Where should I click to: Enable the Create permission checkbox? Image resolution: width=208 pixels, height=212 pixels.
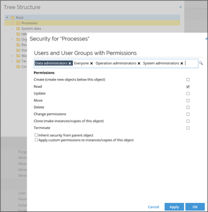tap(188, 80)
